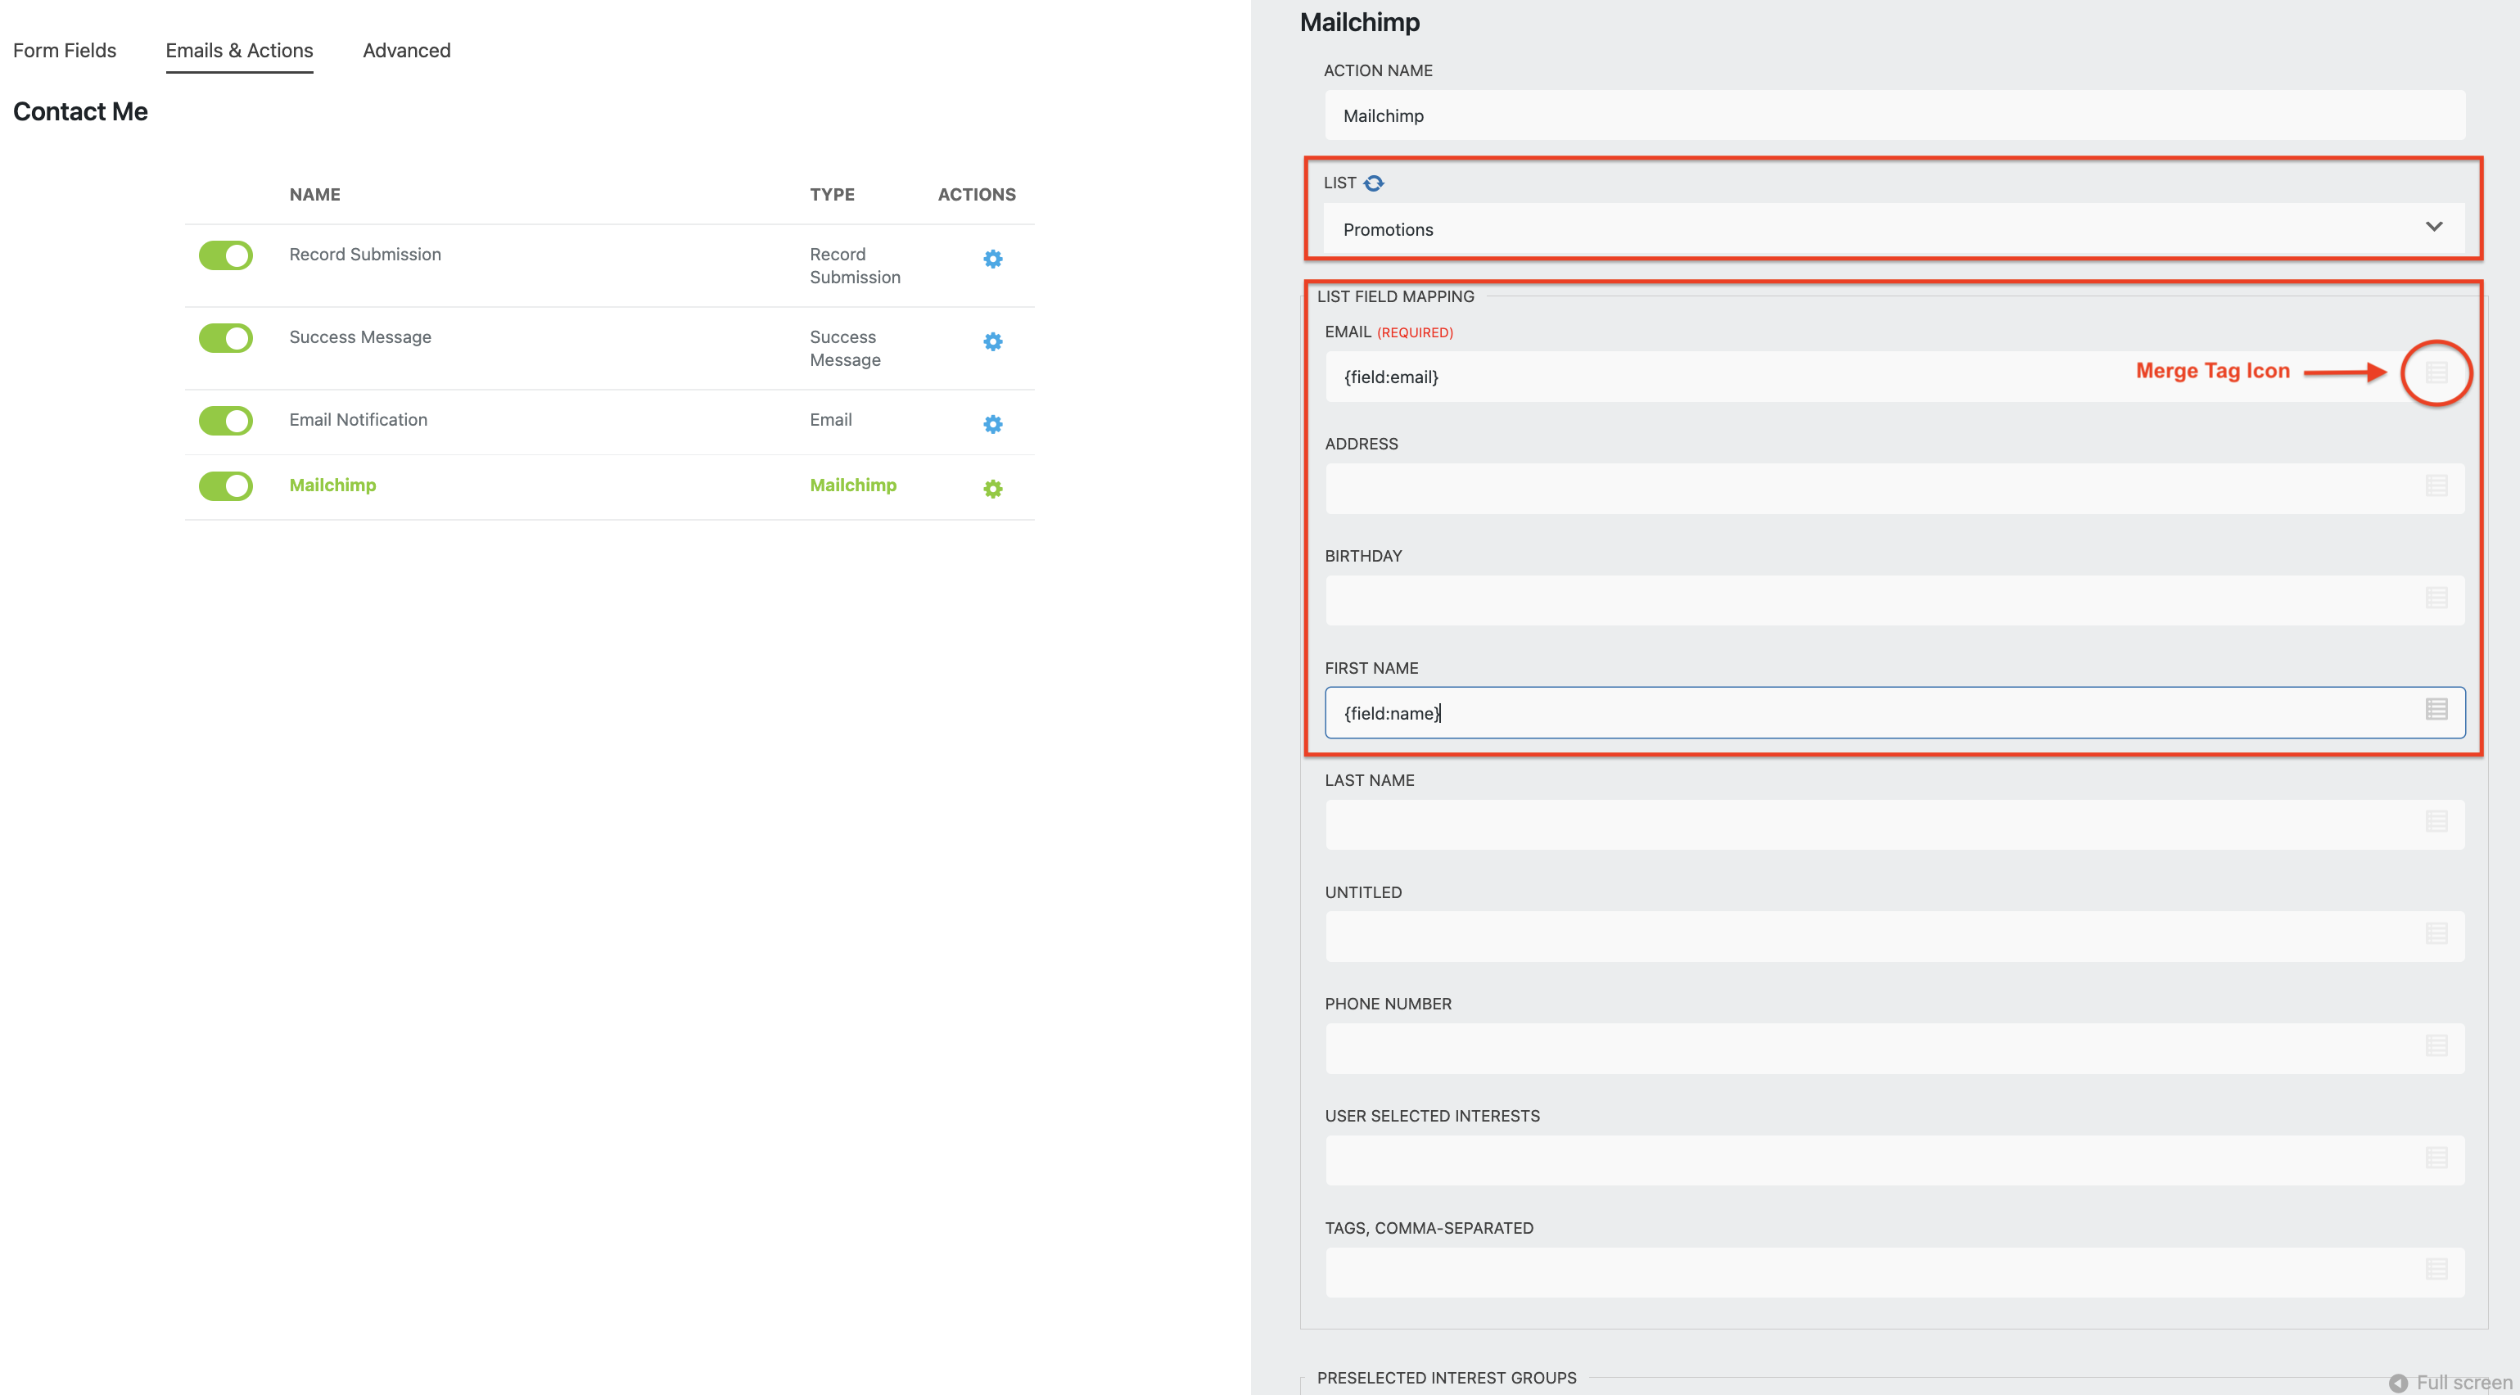Open merge tag menu for User Selected Interests
Image resolution: width=2520 pixels, height=1395 pixels.
tap(2435, 1159)
